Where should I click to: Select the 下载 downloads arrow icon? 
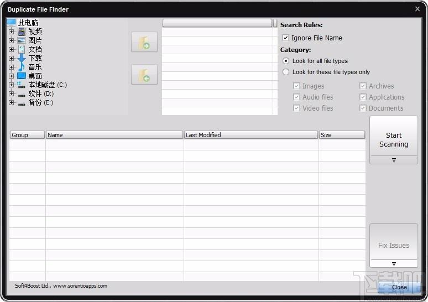pyautogui.click(x=22, y=58)
